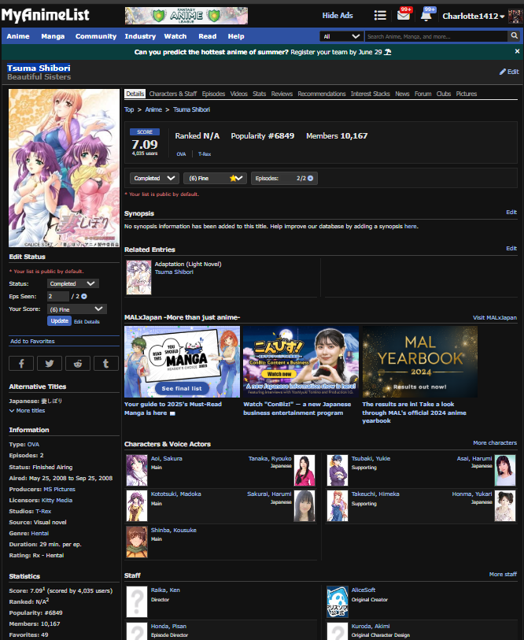Open the sidebar Your Score dropdown
524x640 pixels.
pyautogui.click(x=76, y=309)
